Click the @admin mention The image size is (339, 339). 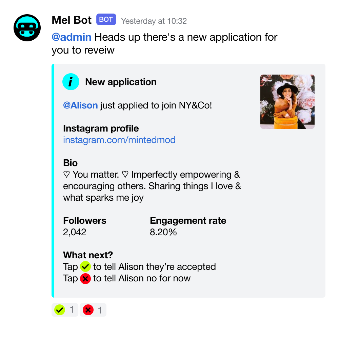[x=71, y=37]
